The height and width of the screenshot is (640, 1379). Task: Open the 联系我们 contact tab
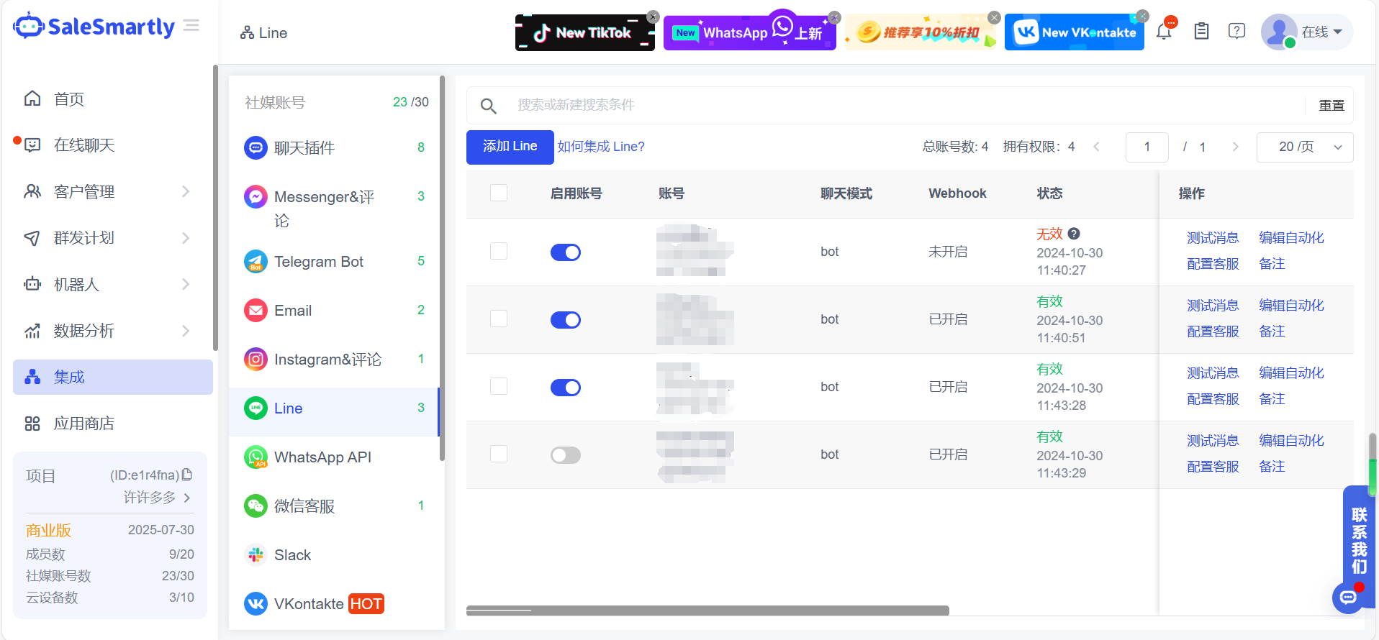[1359, 539]
